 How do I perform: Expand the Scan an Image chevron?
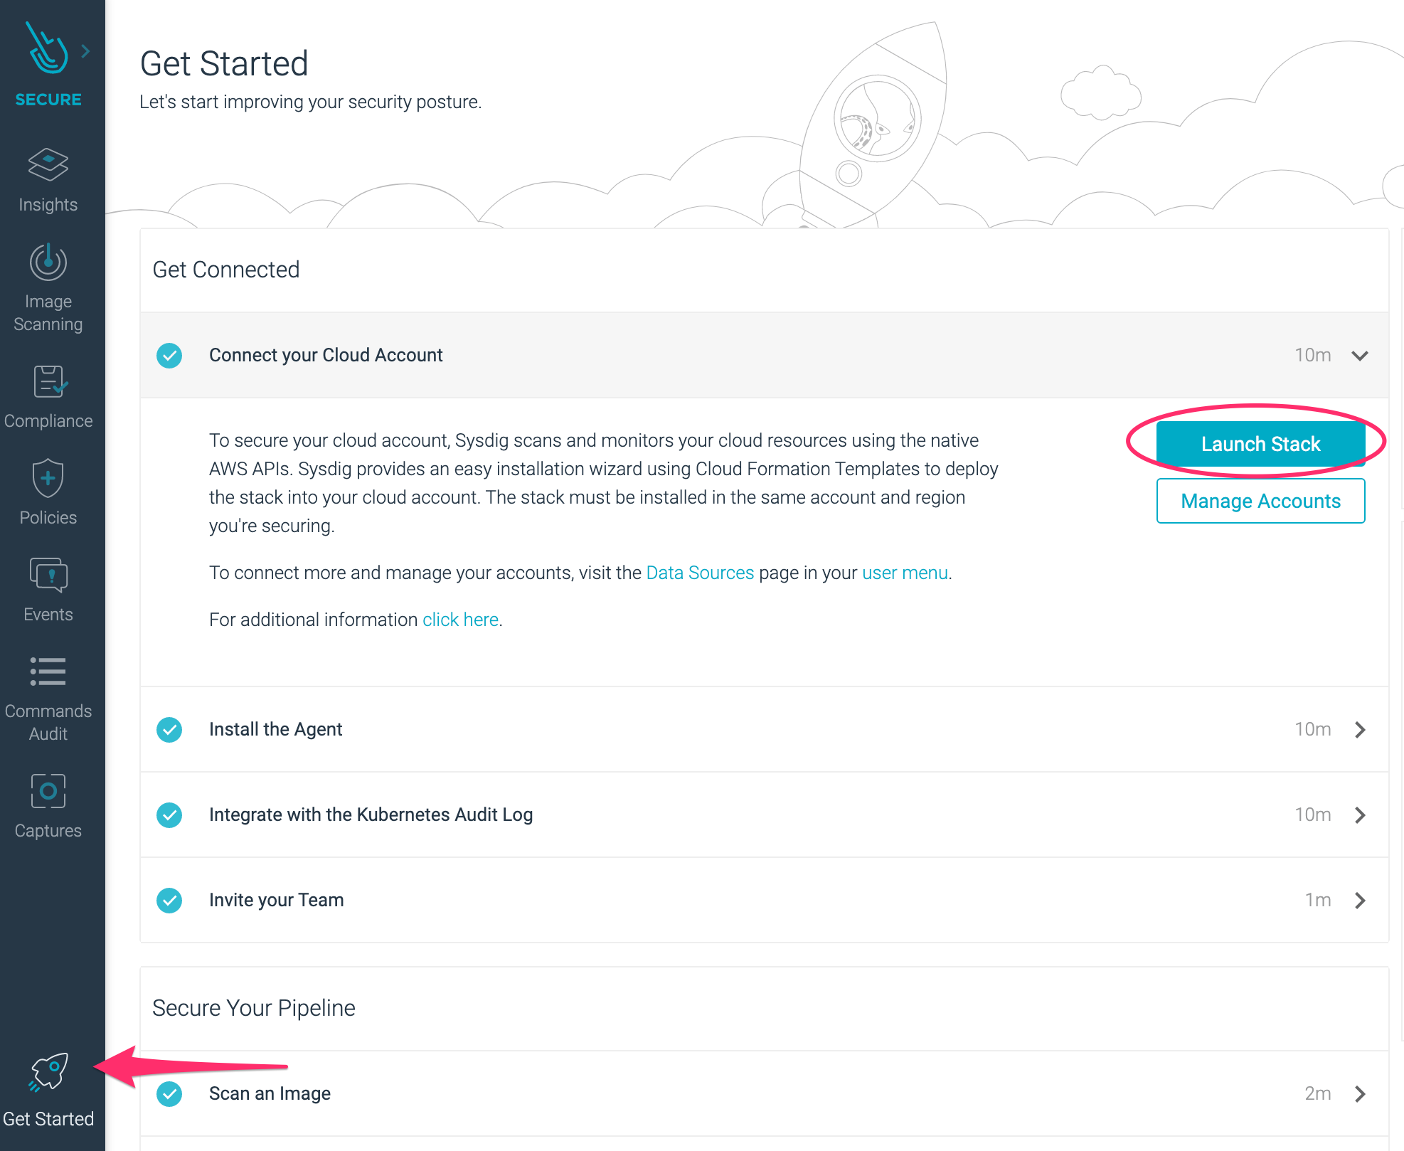click(1360, 1093)
